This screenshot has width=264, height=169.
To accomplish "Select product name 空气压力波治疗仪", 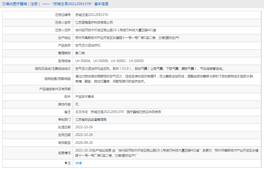I will click(88, 46).
